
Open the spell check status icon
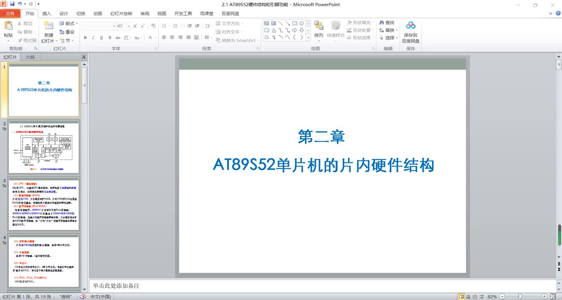(x=83, y=297)
